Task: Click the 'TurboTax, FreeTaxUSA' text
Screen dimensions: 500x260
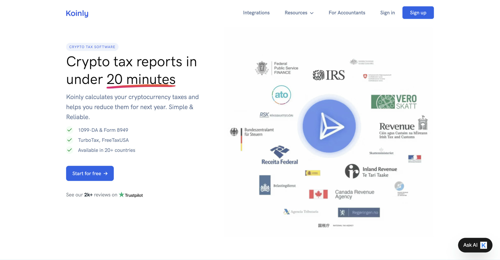Action: click(x=103, y=140)
